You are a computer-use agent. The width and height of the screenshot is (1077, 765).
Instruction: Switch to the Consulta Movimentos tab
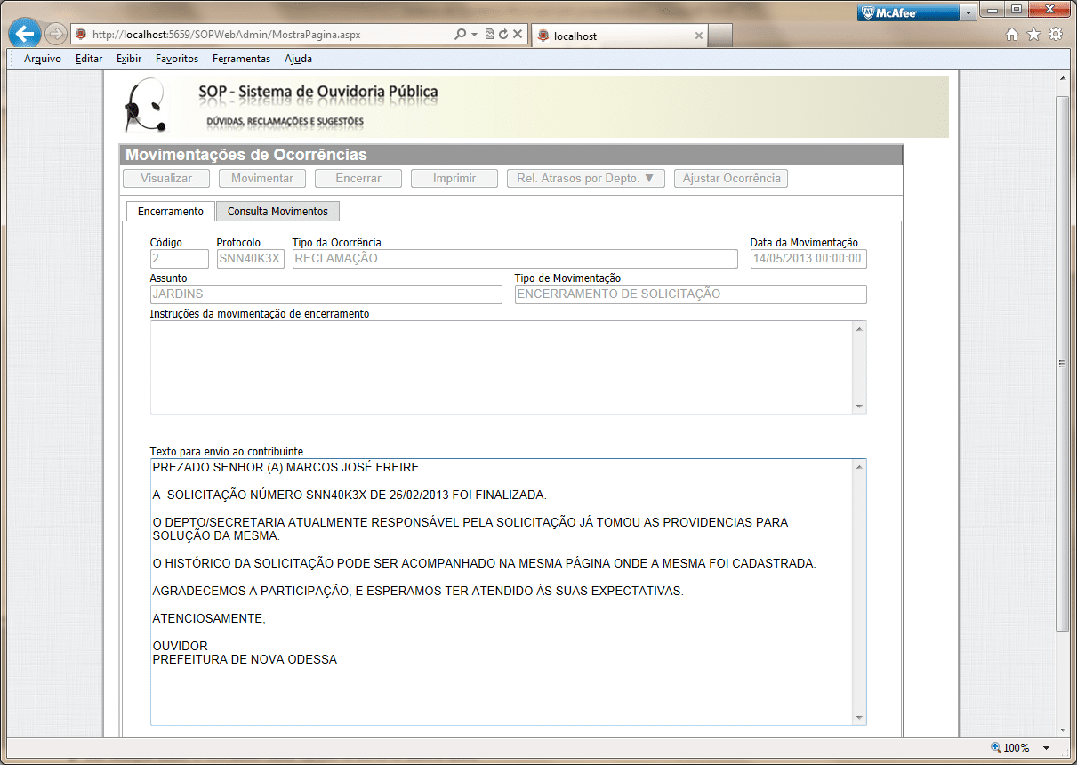[x=277, y=212]
